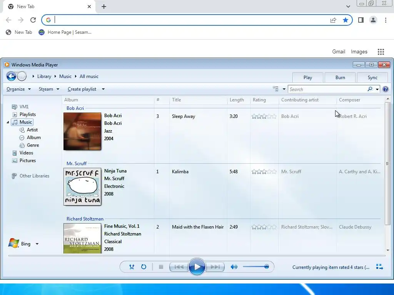This screenshot has height=295, width=394.
Task: Click the search magnifier icon
Action: pyautogui.click(x=370, y=89)
